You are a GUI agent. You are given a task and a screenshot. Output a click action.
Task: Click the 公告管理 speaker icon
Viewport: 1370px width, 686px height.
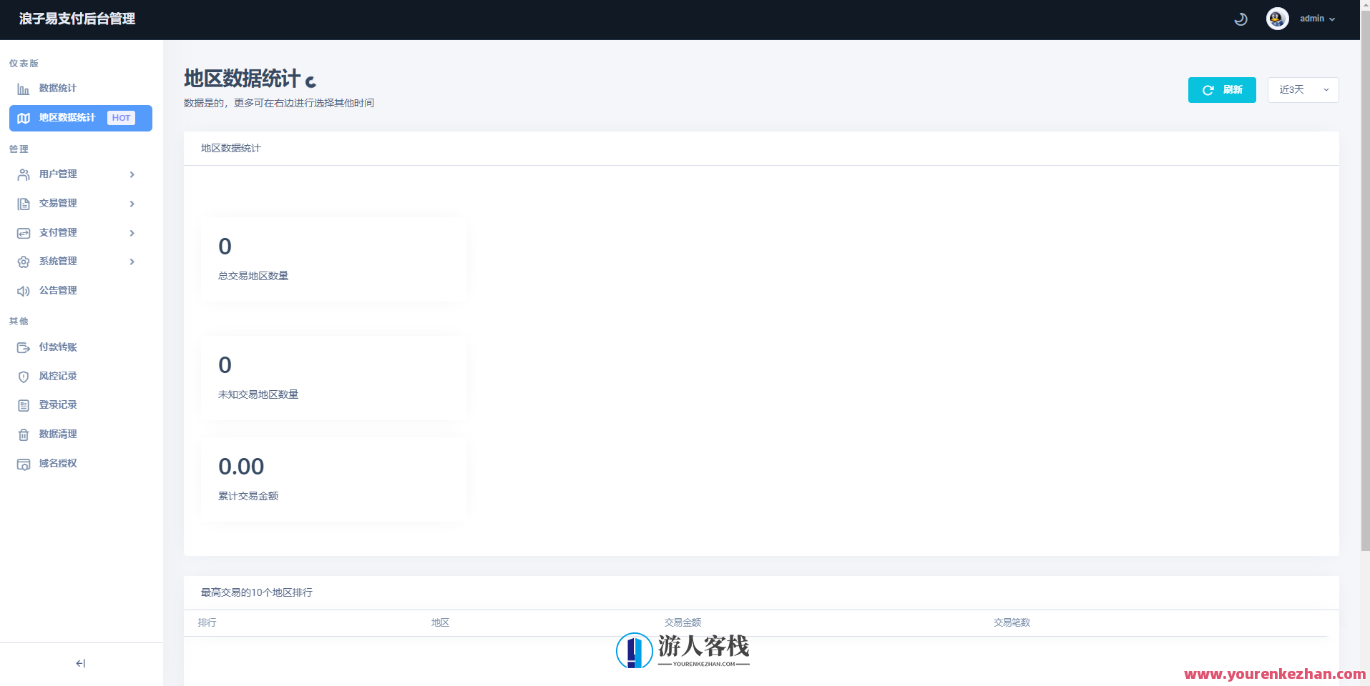24,291
